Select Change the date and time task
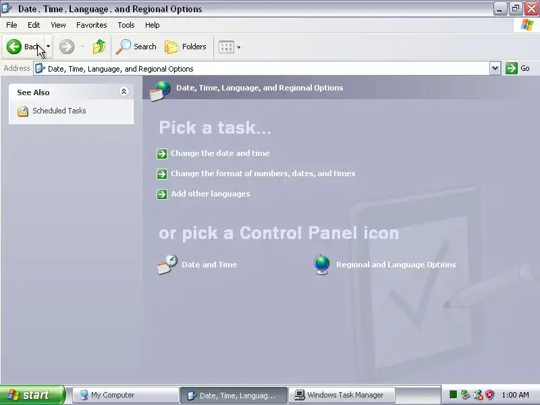 (x=220, y=153)
